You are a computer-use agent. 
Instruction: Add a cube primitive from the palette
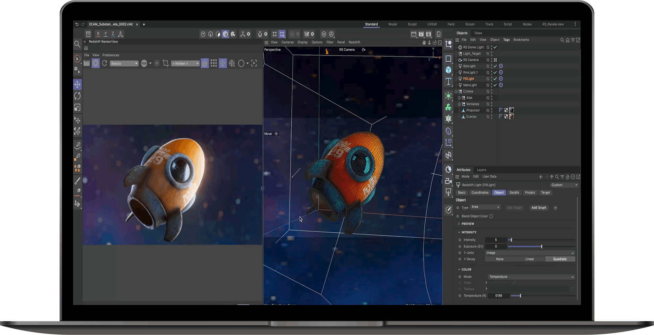click(x=448, y=70)
